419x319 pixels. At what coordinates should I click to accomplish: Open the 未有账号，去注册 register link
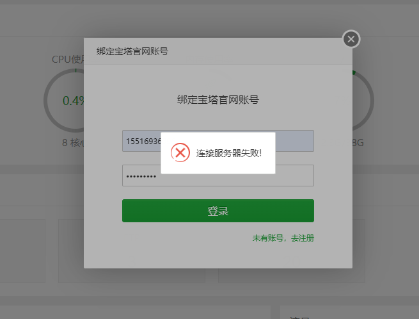tap(283, 238)
